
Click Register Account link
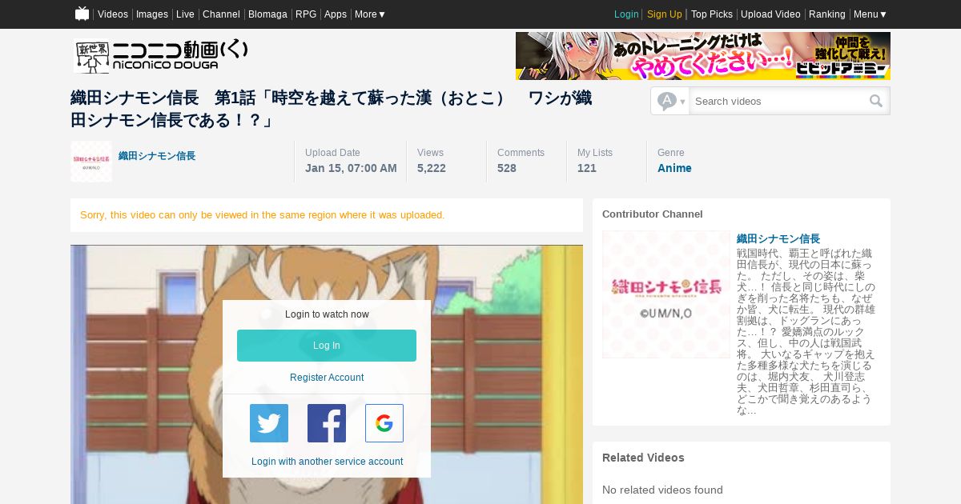(x=327, y=378)
